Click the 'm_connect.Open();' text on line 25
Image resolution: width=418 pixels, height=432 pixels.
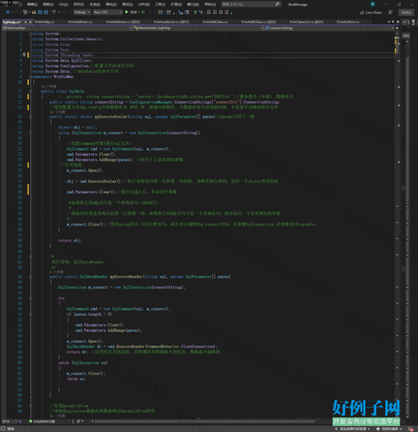(85, 170)
